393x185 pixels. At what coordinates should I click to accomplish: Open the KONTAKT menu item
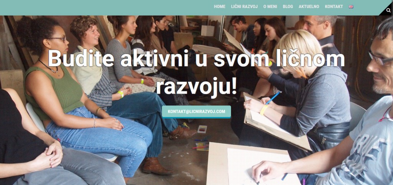334,7
